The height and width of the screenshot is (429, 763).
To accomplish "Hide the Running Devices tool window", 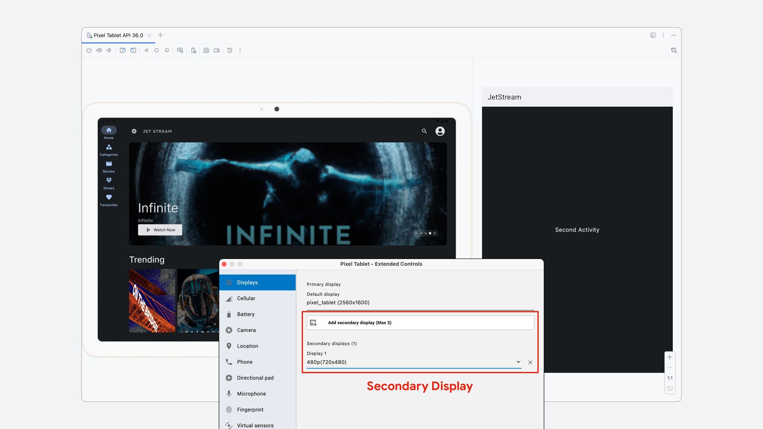I will point(674,35).
